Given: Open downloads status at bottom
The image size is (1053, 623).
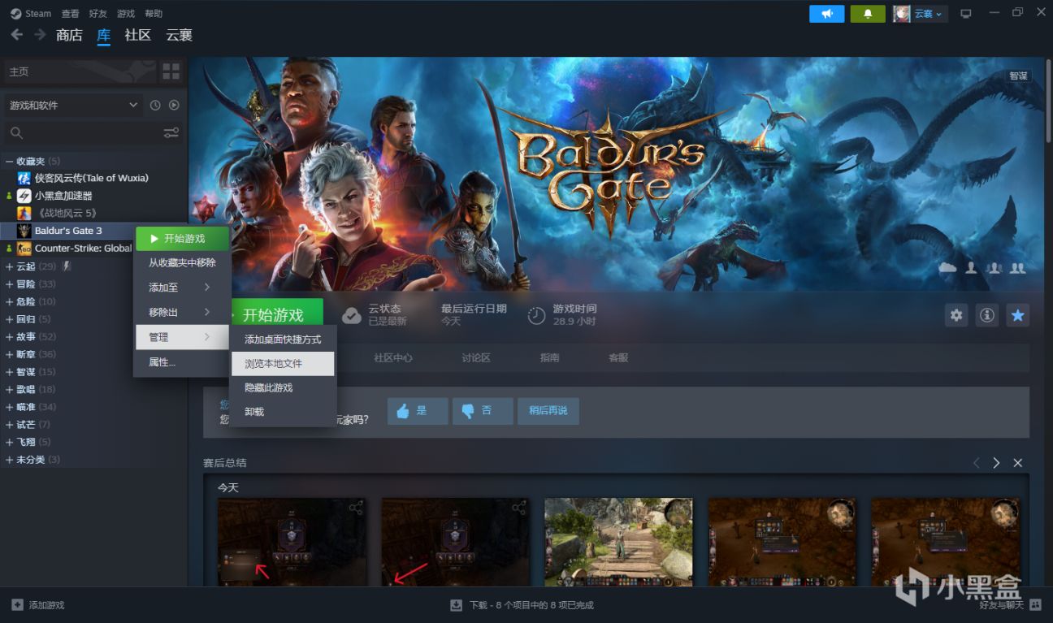Looking at the screenshot, I should click(x=522, y=605).
